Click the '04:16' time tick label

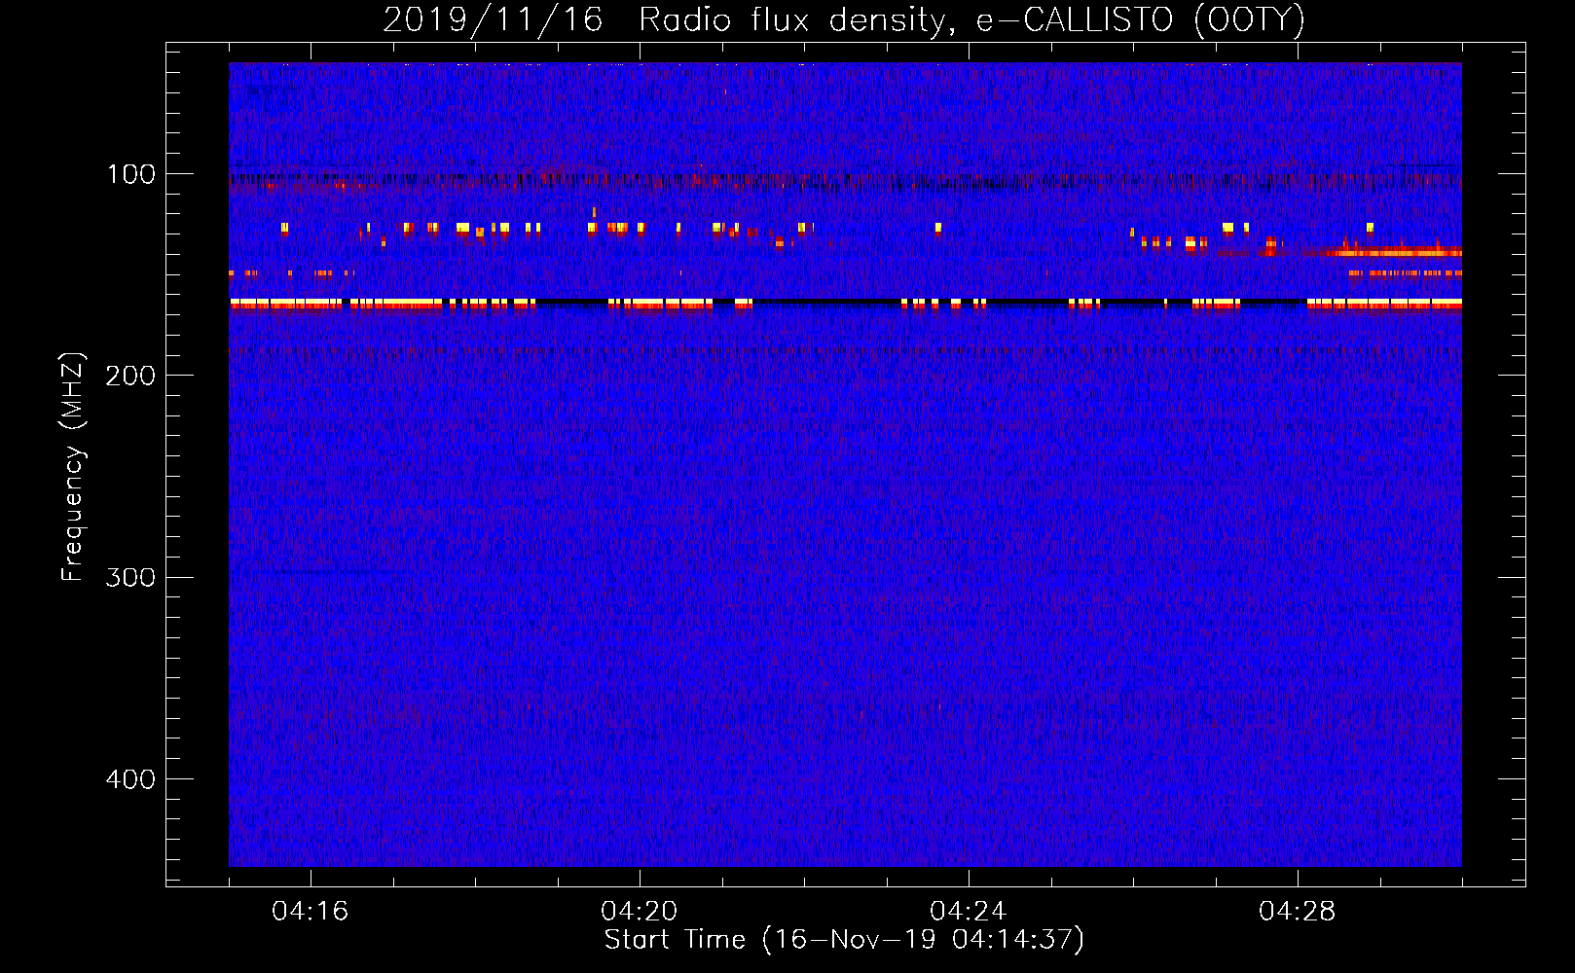coord(311,912)
